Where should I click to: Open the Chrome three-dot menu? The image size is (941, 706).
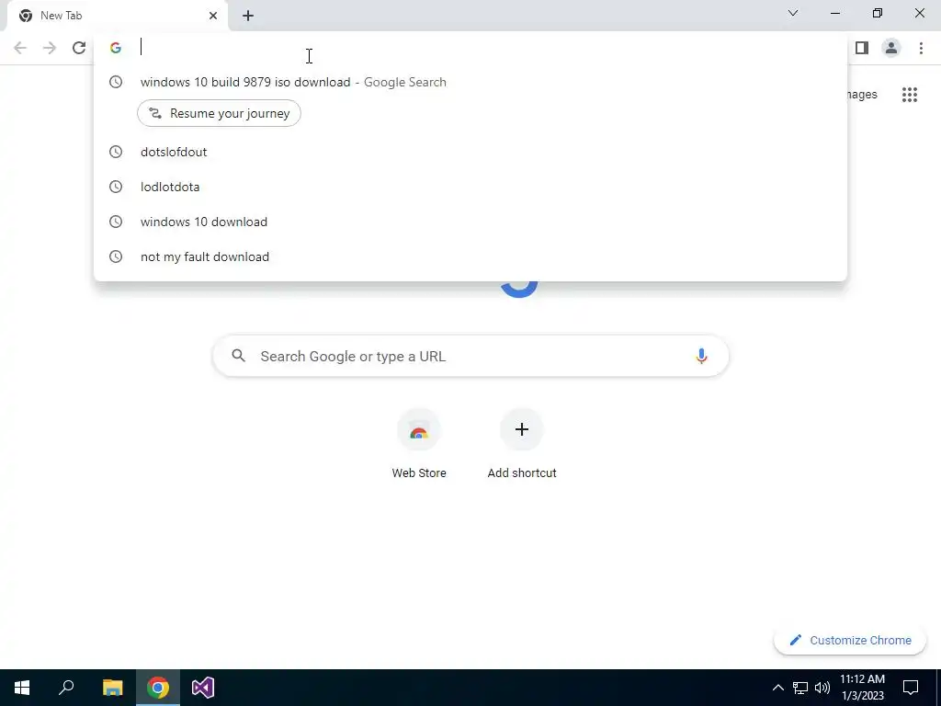tap(921, 48)
